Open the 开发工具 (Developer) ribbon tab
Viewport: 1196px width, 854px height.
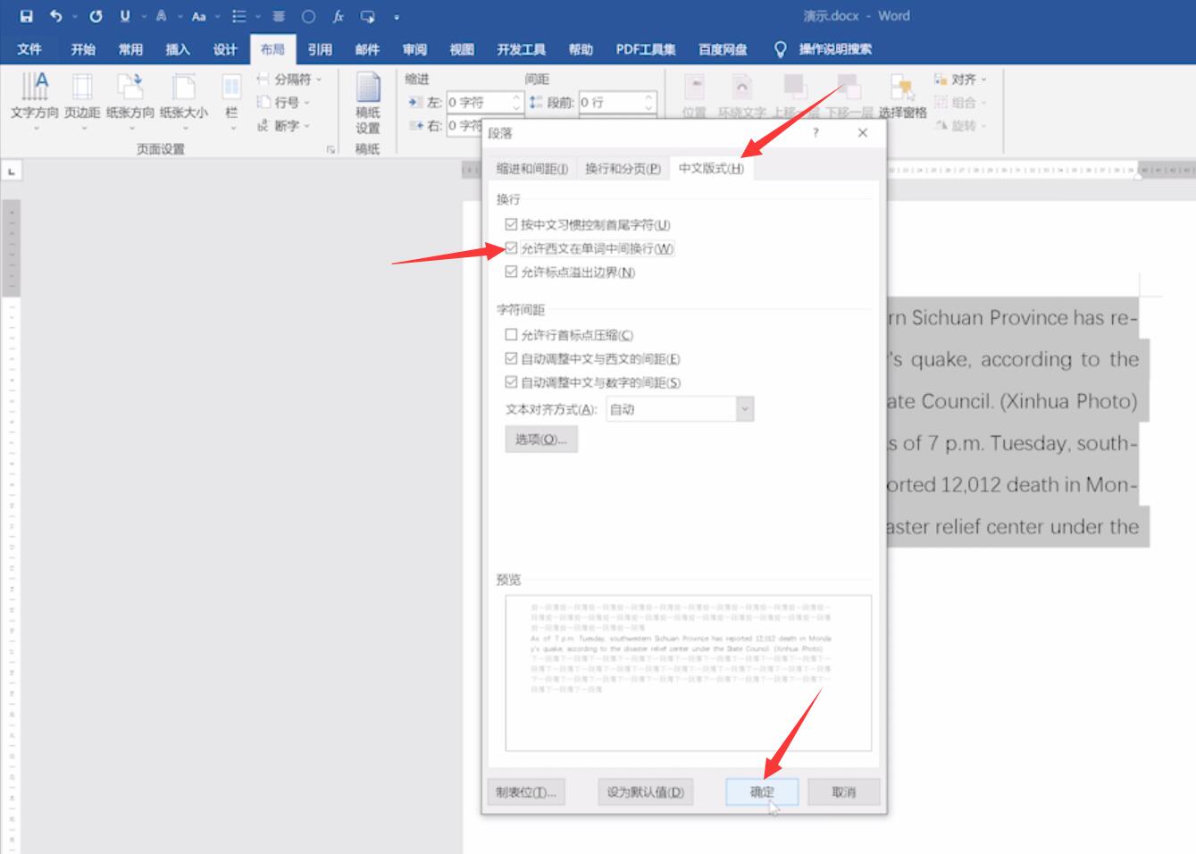tap(521, 49)
